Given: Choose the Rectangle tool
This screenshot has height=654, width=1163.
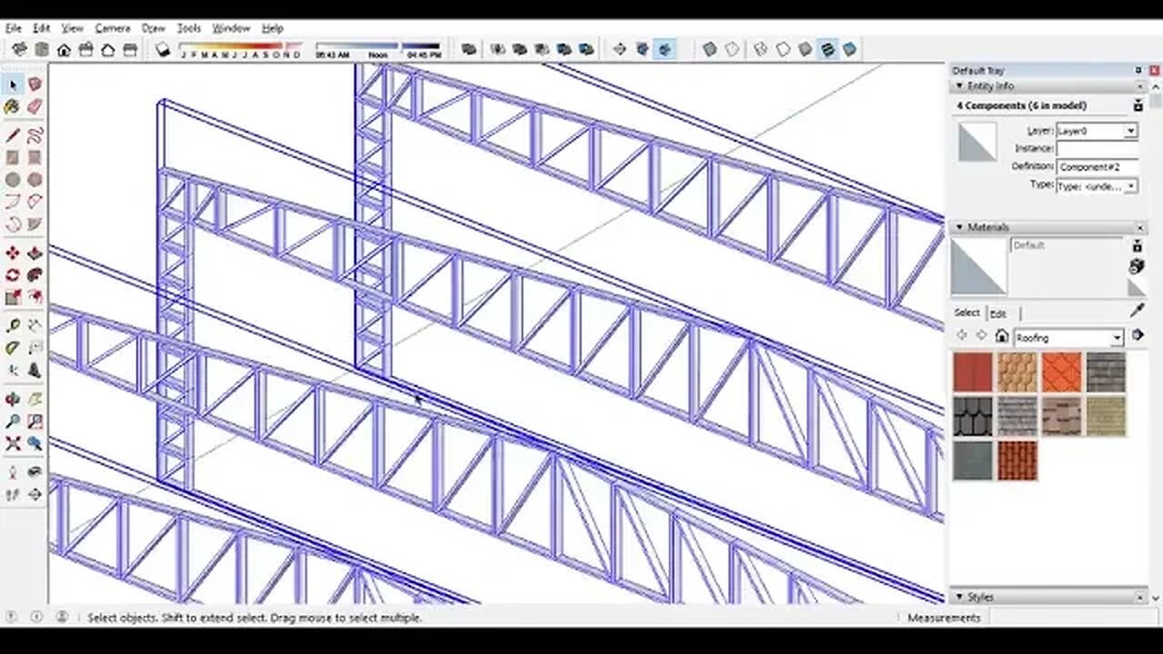Looking at the screenshot, I should (x=13, y=158).
